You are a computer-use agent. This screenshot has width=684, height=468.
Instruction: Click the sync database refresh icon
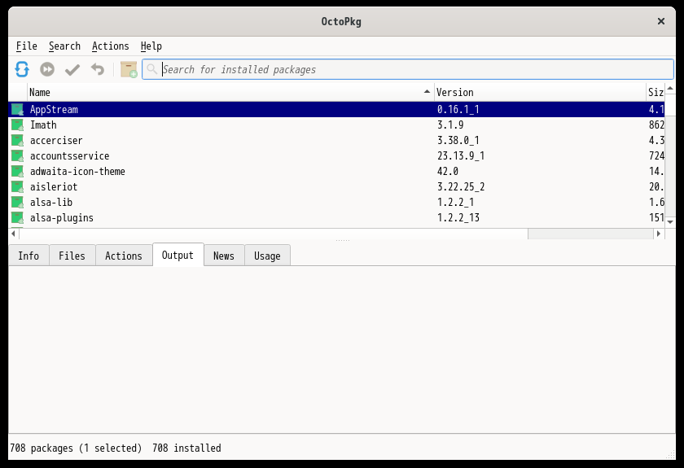point(22,69)
